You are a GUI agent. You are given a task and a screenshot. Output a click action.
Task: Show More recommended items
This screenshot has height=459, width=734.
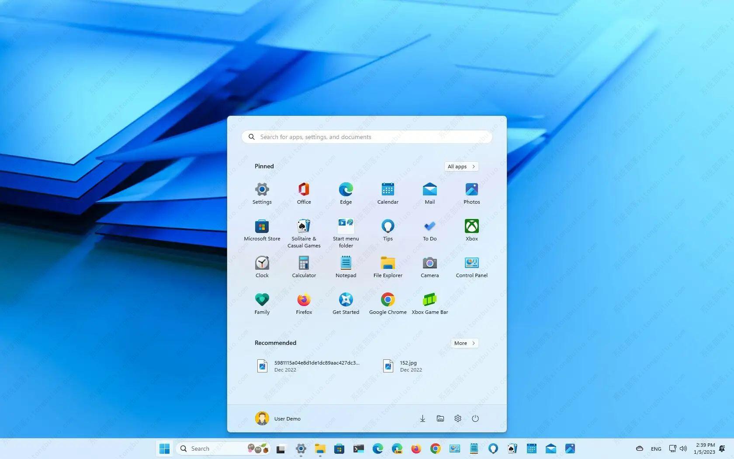tap(464, 343)
